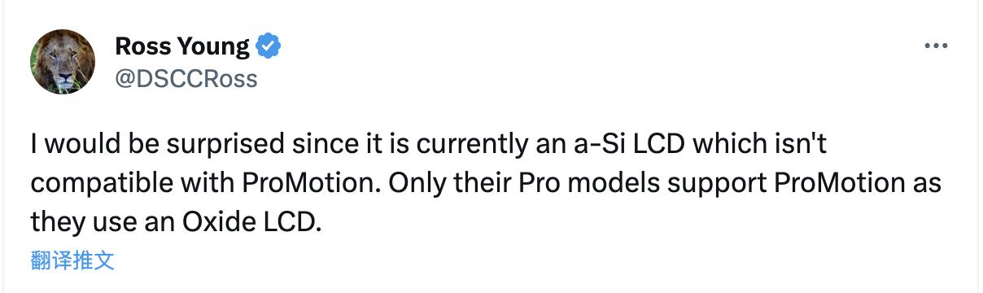This screenshot has width=983, height=293.
Task: Click the blue verified badge icon
Action: pyautogui.click(x=269, y=46)
